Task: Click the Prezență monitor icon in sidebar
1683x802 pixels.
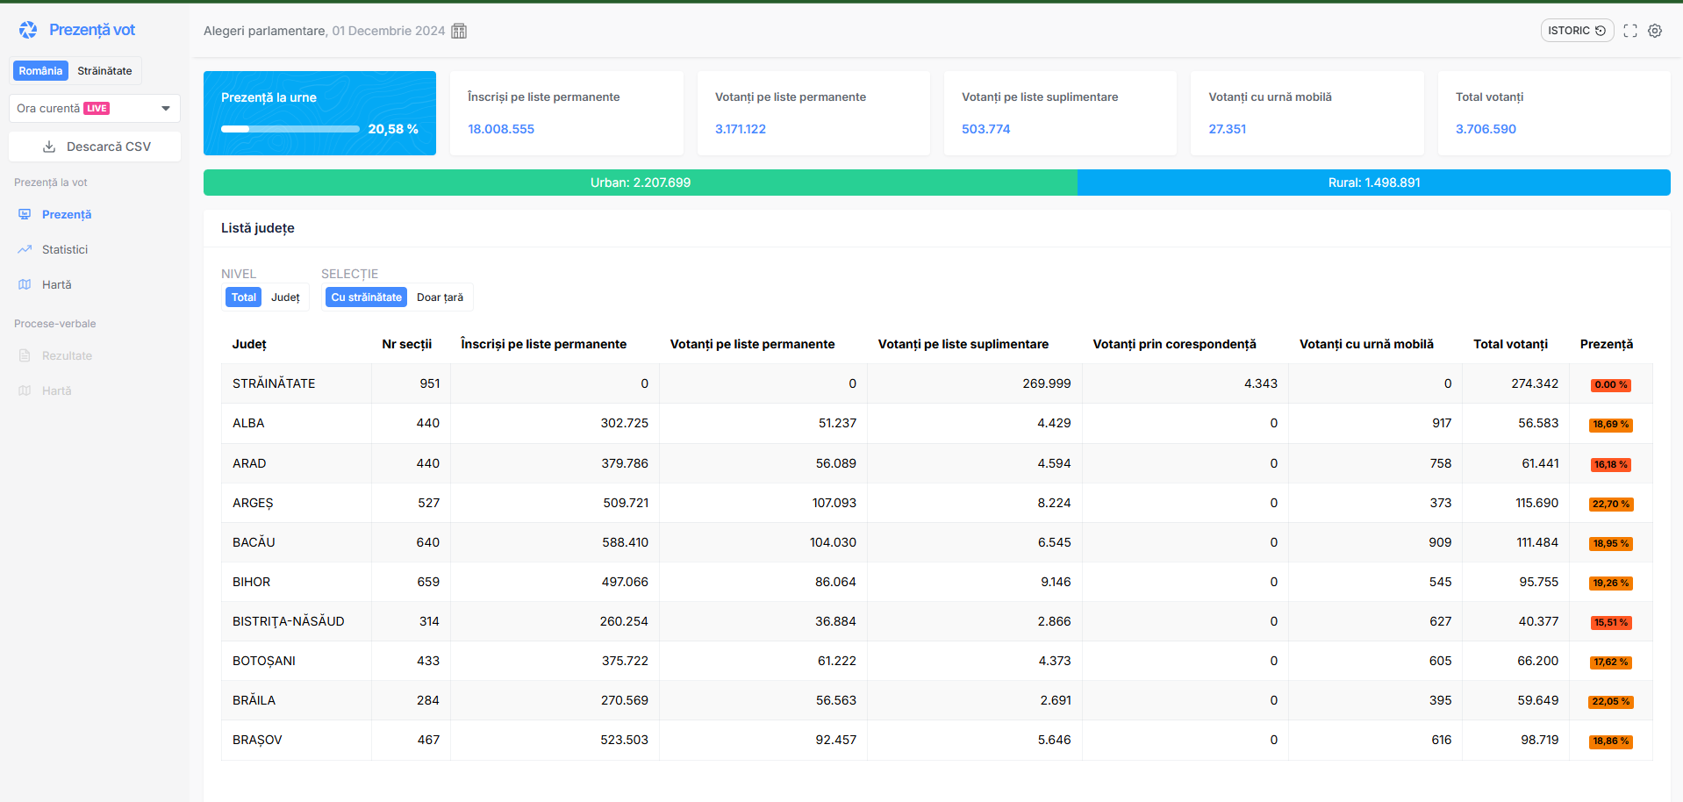Action: pyautogui.click(x=25, y=215)
